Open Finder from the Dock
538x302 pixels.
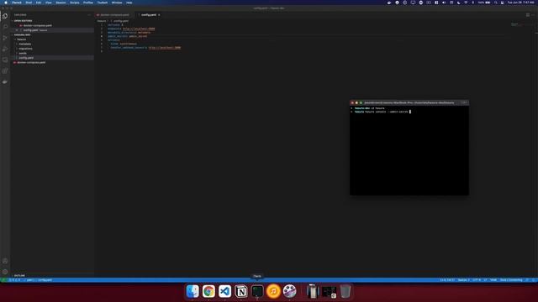pyautogui.click(x=193, y=291)
